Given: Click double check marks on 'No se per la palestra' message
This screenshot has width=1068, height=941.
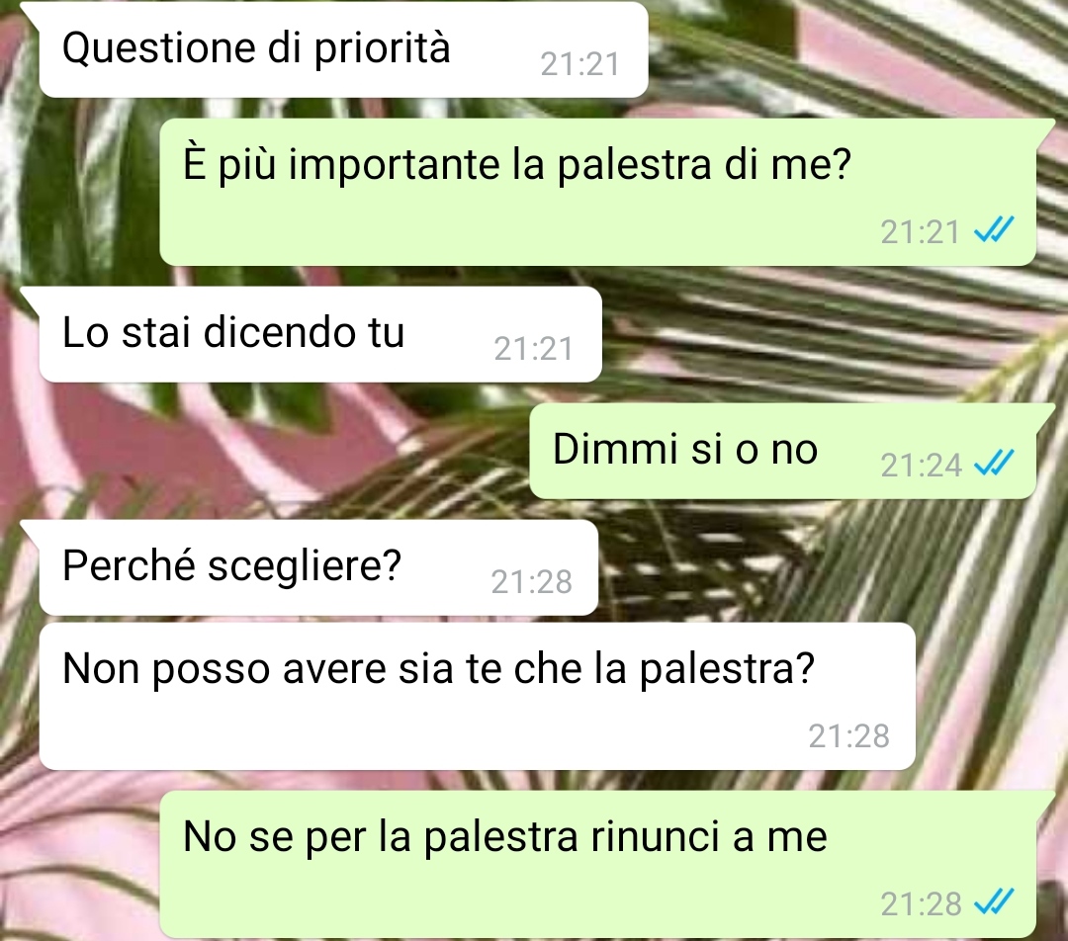Looking at the screenshot, I should [x=994, y=902].
